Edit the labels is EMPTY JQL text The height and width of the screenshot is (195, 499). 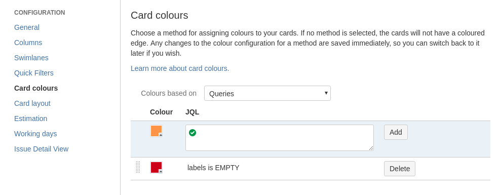click(x=213, y=168)
